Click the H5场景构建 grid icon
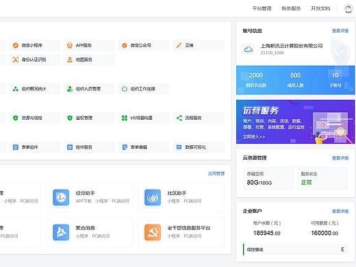Screen dimensions: 356x267 pos(125,118)
